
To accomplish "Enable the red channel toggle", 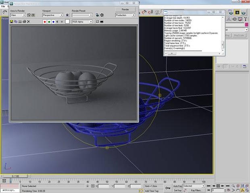I will pos(45,21).
